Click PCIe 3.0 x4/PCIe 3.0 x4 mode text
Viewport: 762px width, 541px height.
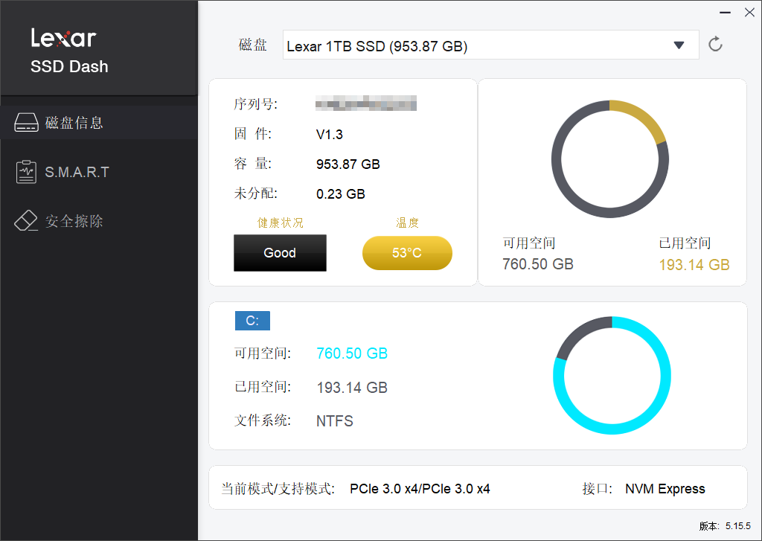(x=420, y=488)
